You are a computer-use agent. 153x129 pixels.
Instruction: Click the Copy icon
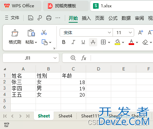coord(45,42)
